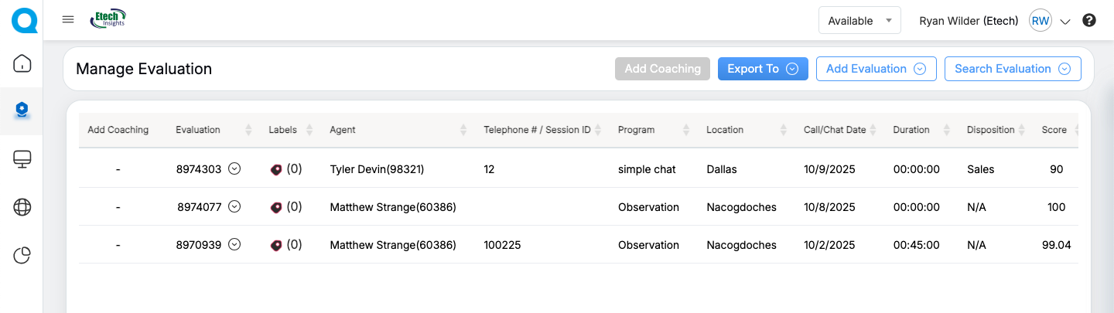Open the Available status dropdown

coord(859,21)
